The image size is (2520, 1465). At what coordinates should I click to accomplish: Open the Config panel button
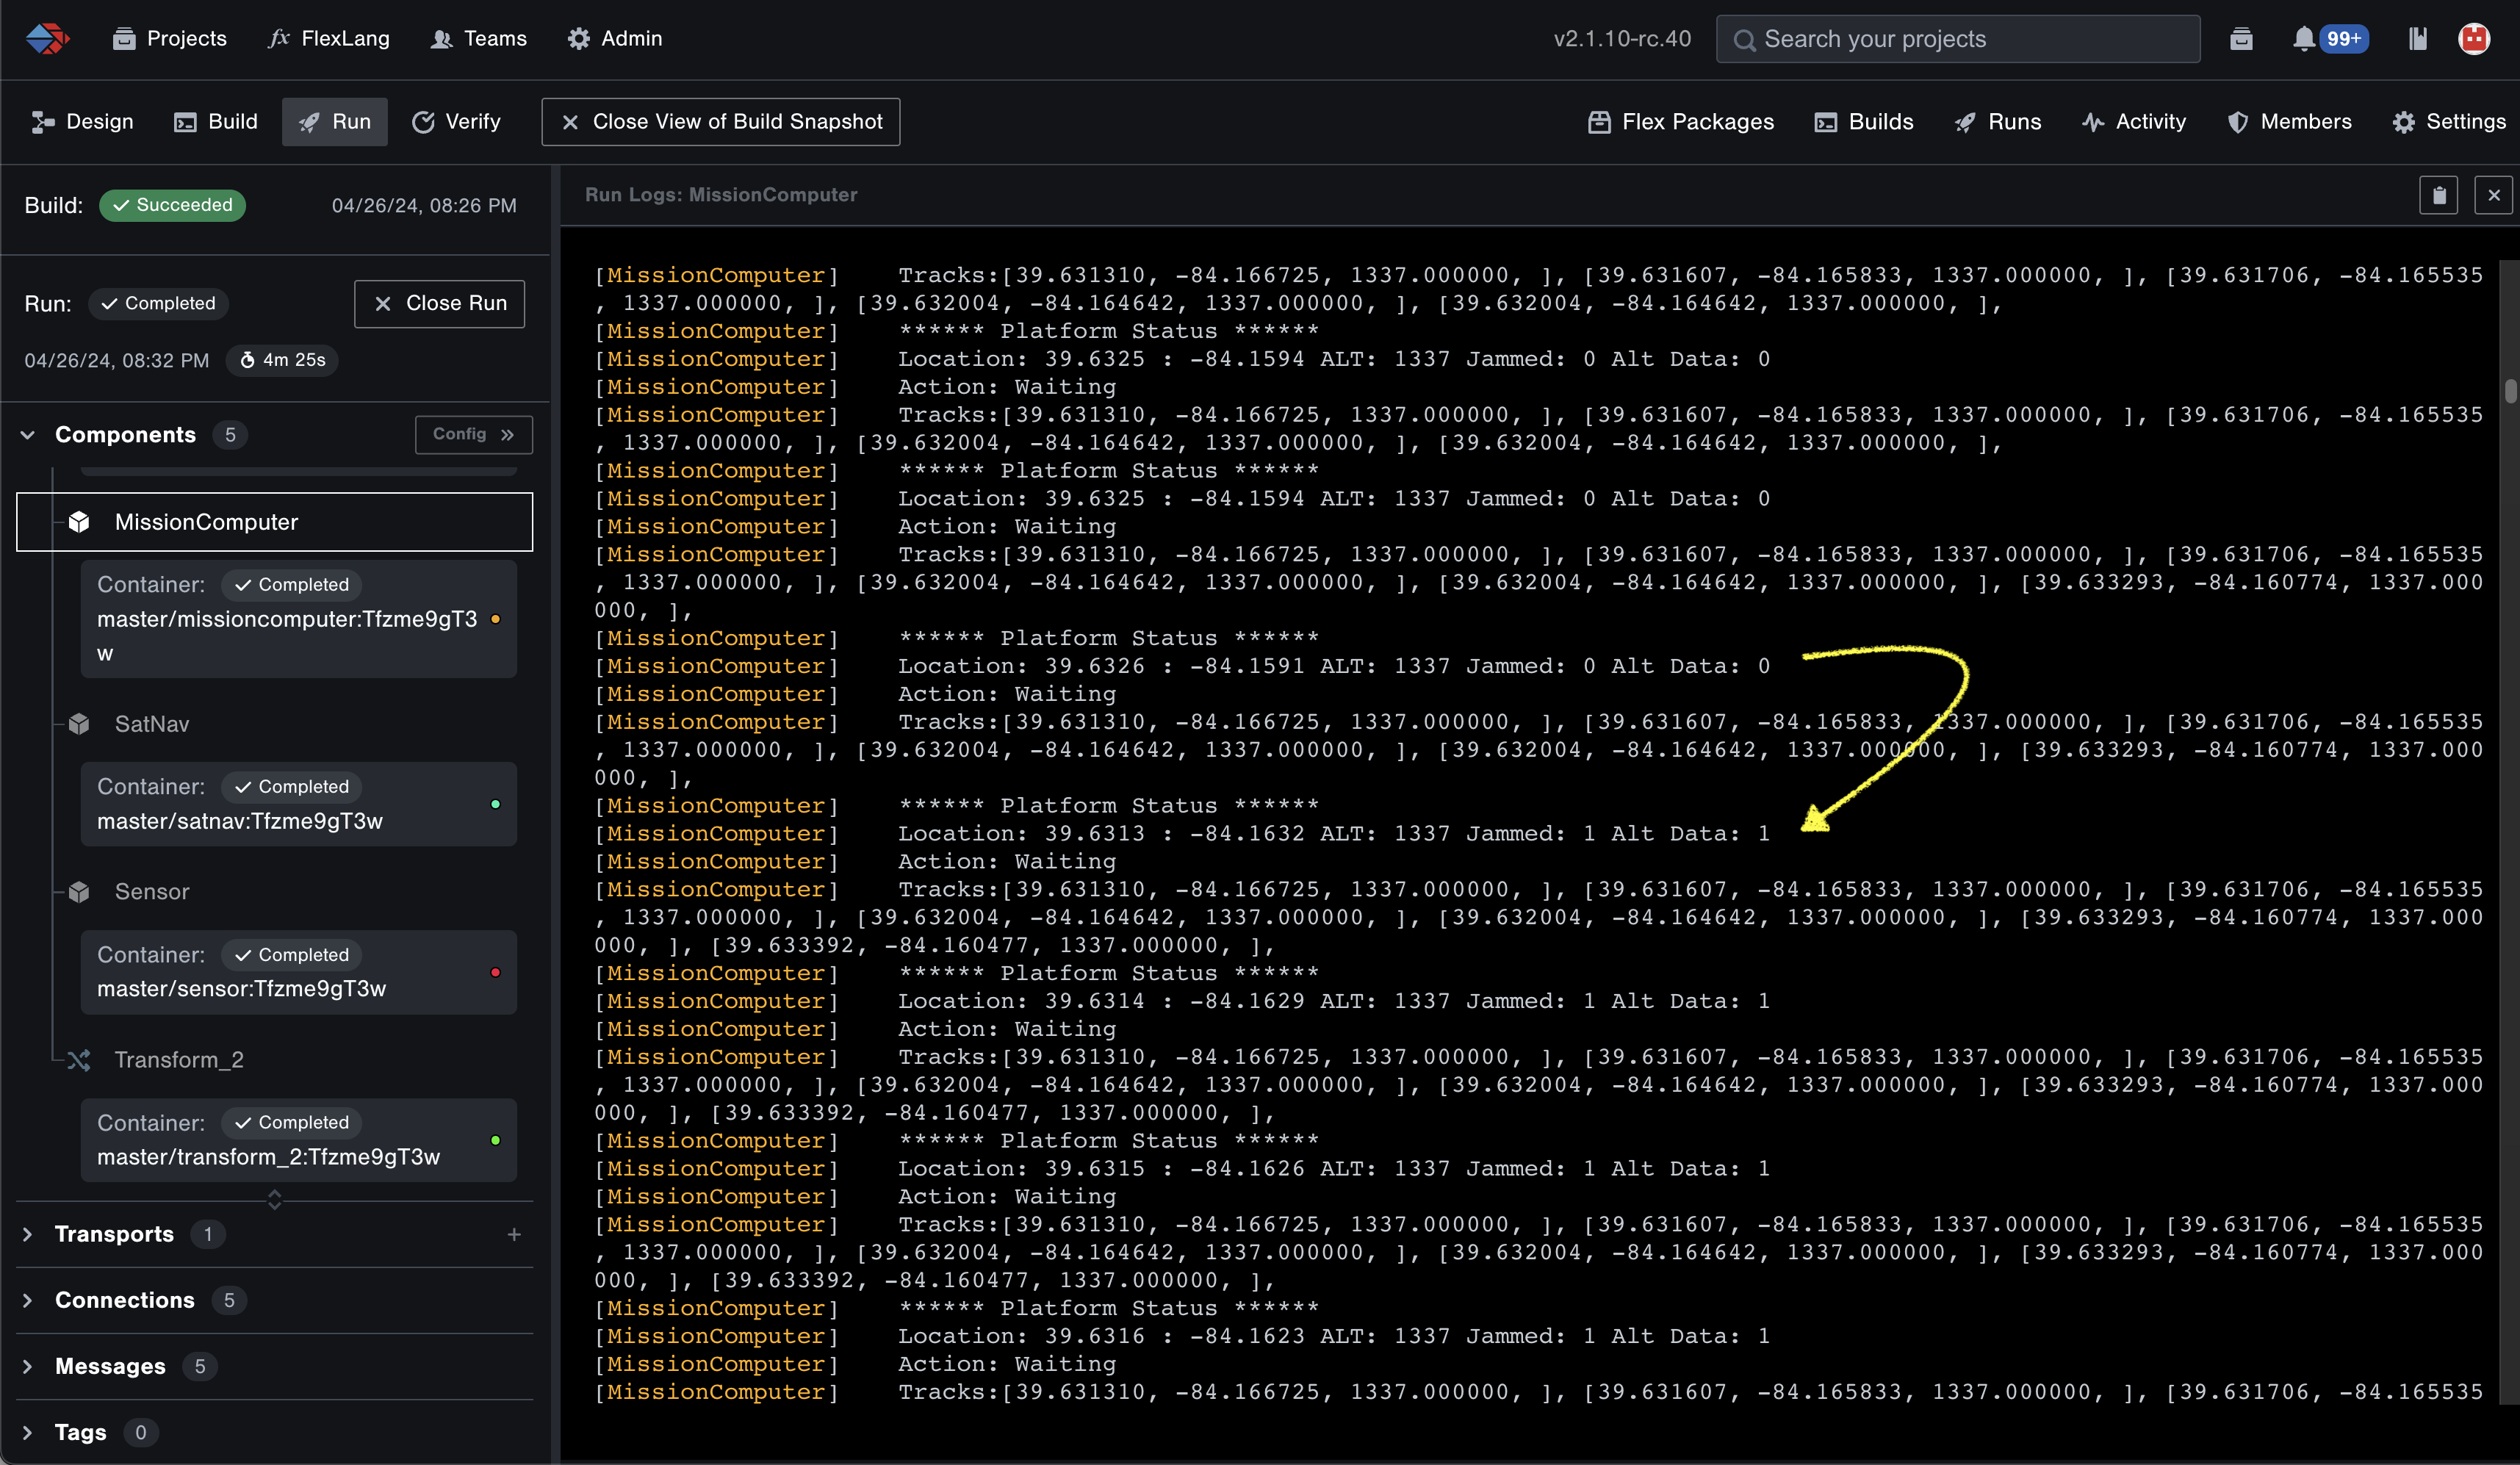(x=473, y=435)
